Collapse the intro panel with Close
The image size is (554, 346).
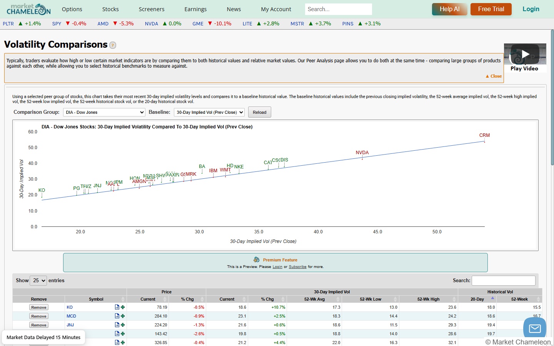494,76
